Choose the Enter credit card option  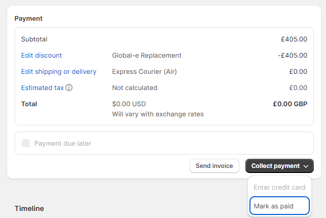[x=279, y=187]
